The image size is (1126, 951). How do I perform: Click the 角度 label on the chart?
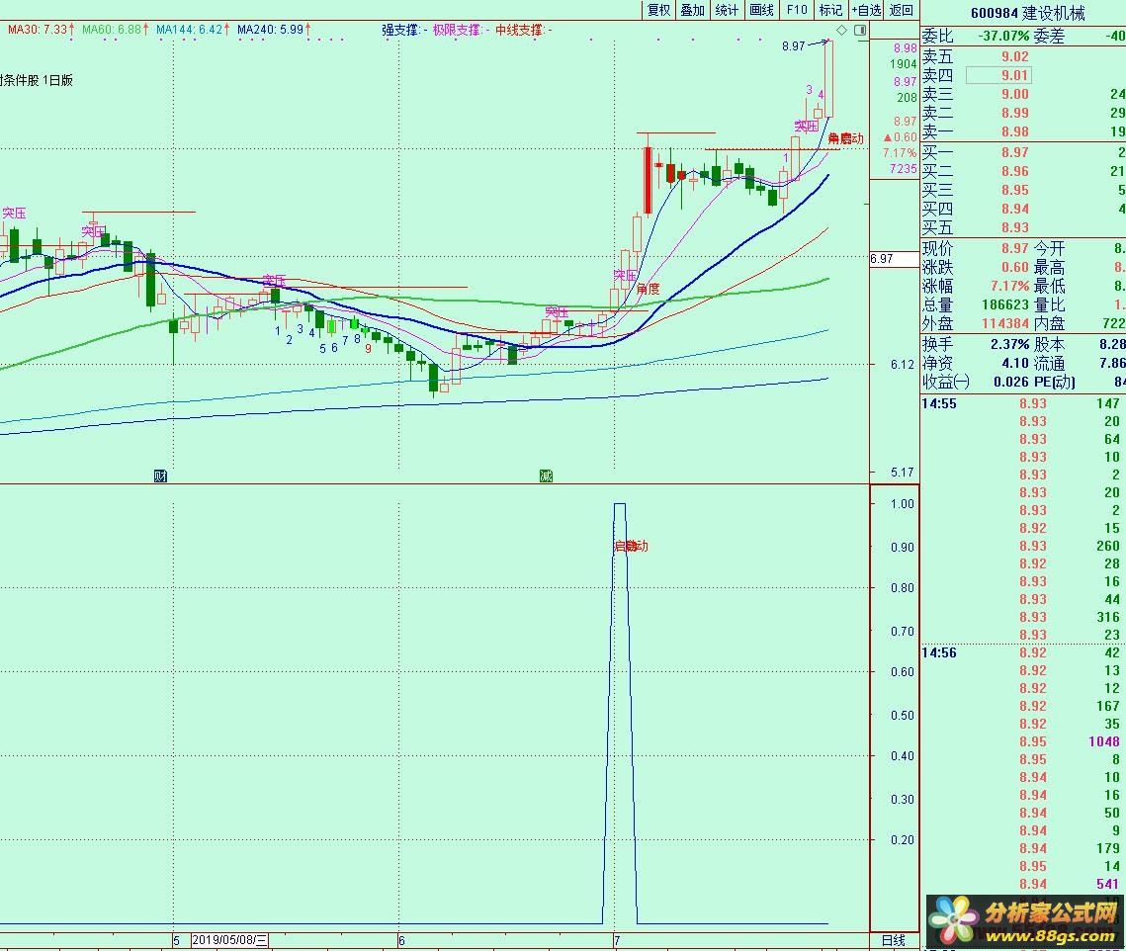click(x=648, y=289)
